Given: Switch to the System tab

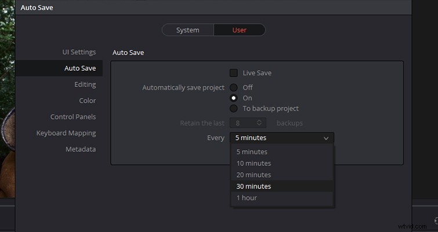Looking at the screenshot, I should tap(188, 30).
